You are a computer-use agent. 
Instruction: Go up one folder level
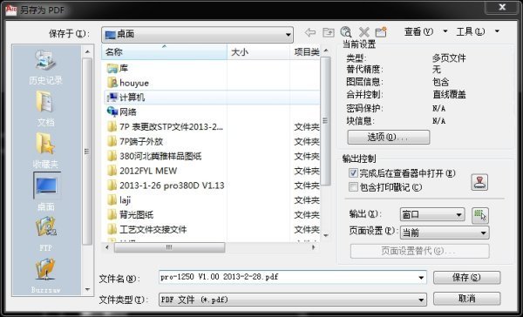pos(329,32)
